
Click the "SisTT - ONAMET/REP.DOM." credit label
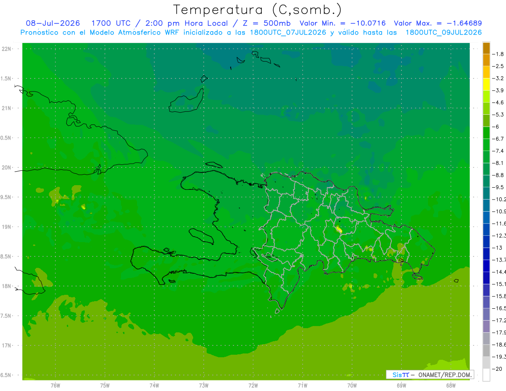click(430, 375)
